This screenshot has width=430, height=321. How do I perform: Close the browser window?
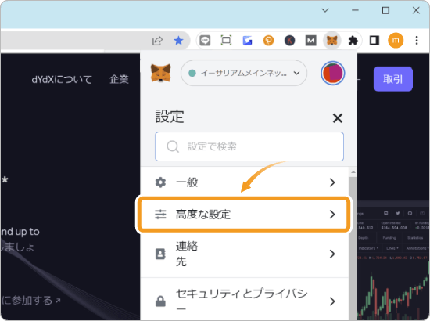pos(416,10)
